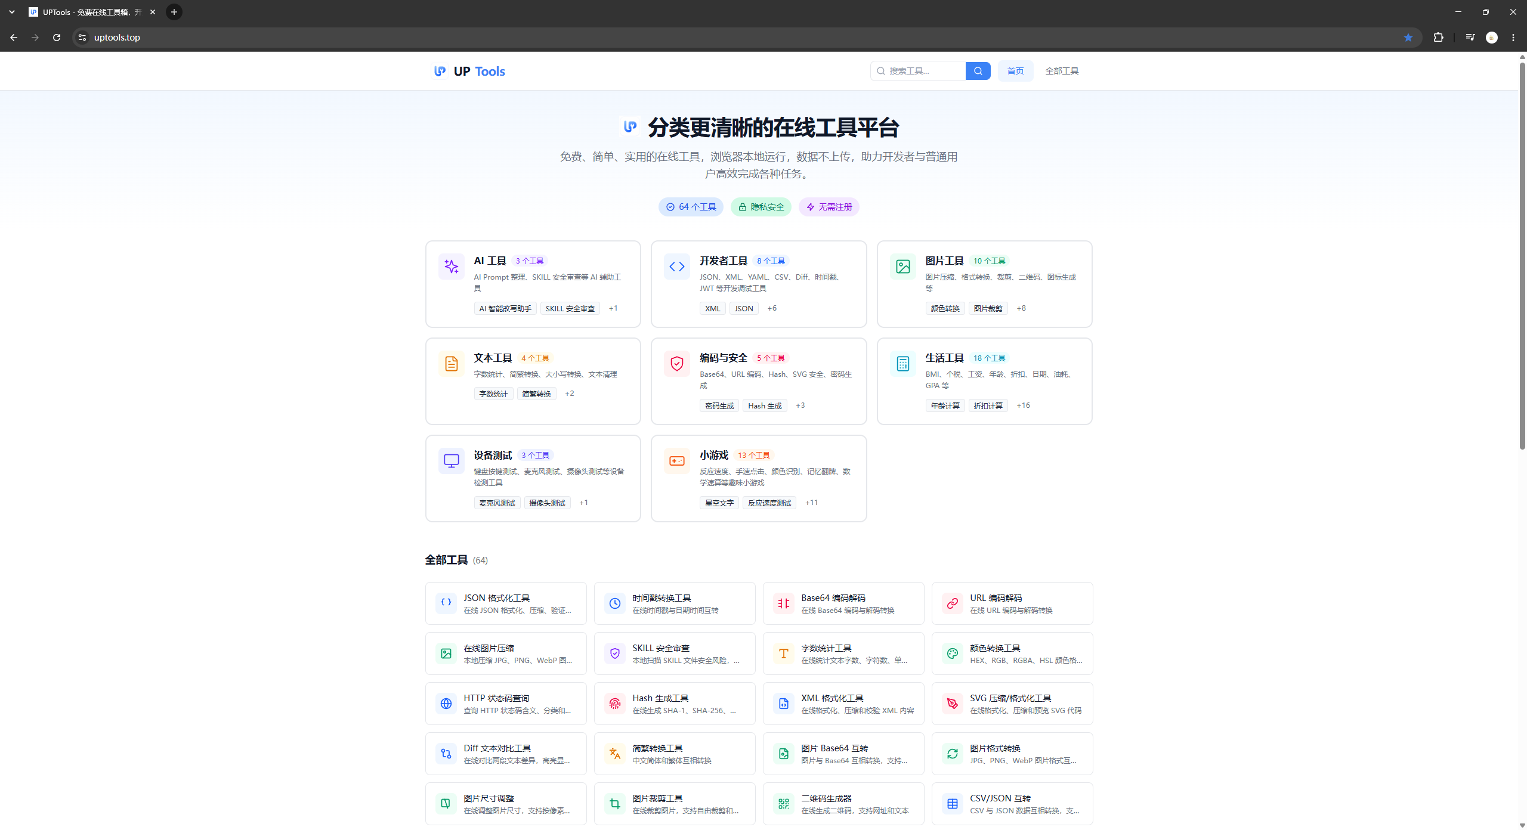The image size is (1527, 830).
Task: Click the 小游戏 category title
Action: [x=714, y=455]
